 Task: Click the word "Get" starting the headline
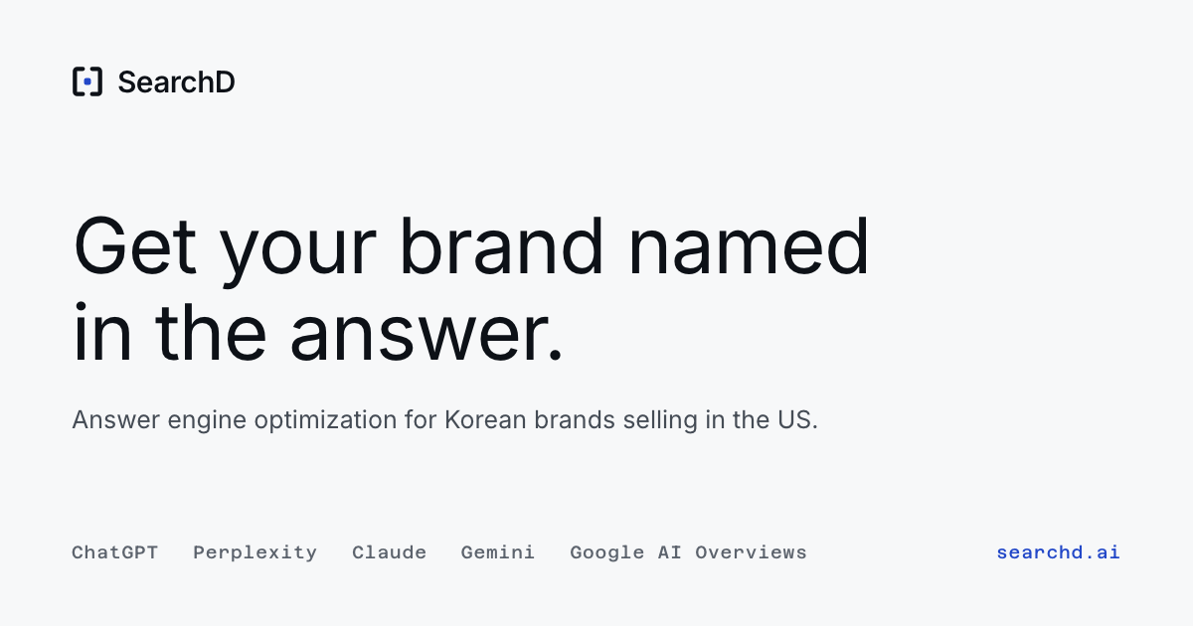tap(134, 244)
